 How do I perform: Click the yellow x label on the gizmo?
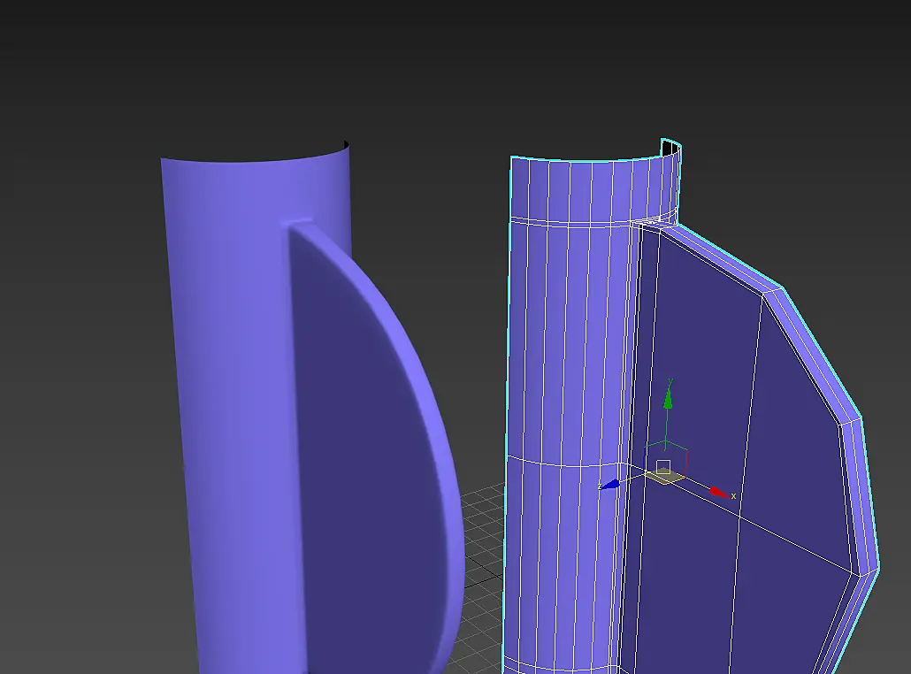point(734,495)
